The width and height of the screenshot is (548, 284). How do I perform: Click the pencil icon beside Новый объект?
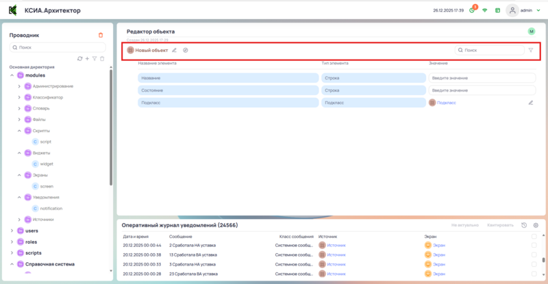(x=174, y=50)
